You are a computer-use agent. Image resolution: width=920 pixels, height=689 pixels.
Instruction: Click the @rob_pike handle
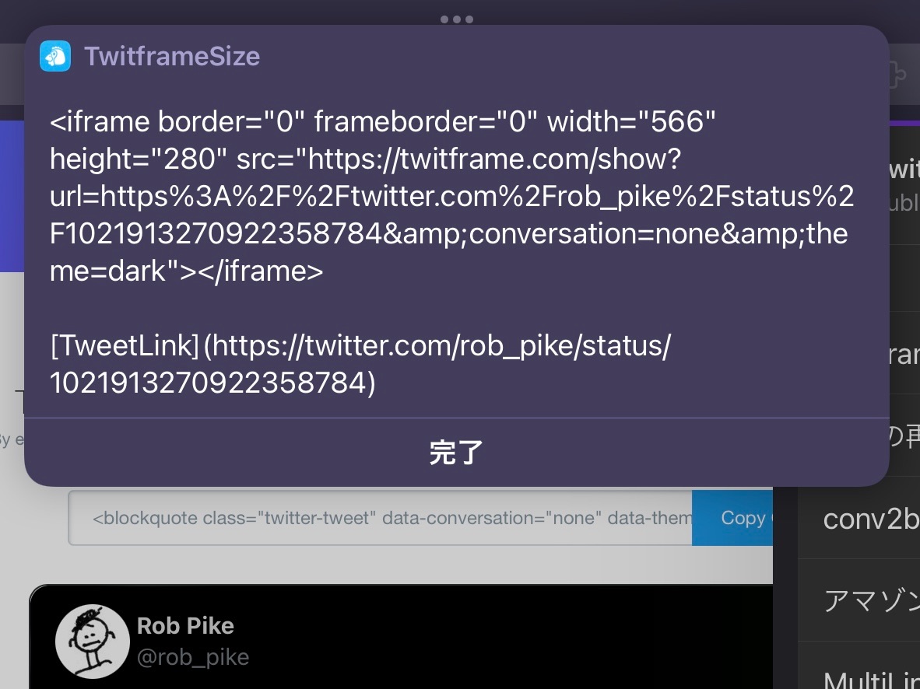(x=193, y=657)
